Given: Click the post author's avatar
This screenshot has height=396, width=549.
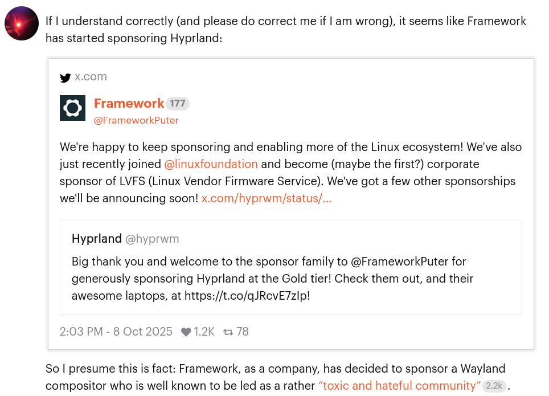Looking at the screenshot, I should 22,23.
